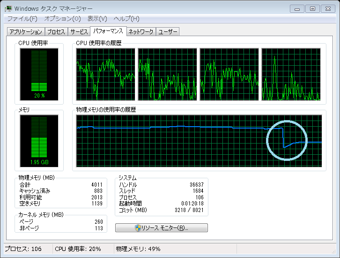Click the スレッド value 1684

pyautogui.click(x=198, y=191)
